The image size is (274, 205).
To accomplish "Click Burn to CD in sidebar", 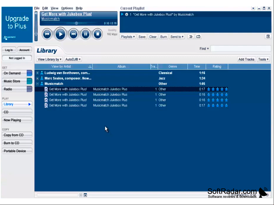I will pyautogui.click(x=17, y=143).
